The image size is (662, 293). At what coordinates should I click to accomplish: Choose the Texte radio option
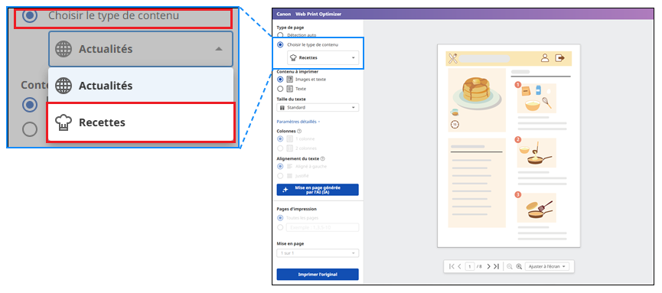(x=280, y=89)
